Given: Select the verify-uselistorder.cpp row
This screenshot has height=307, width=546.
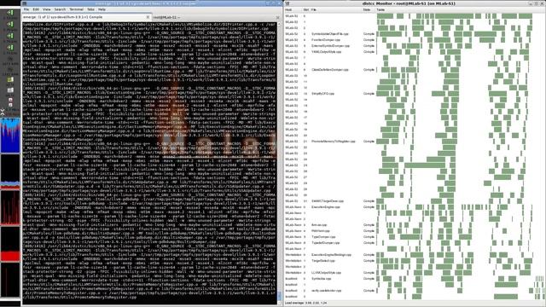Looking at the screenshot, I should (415, 291).
